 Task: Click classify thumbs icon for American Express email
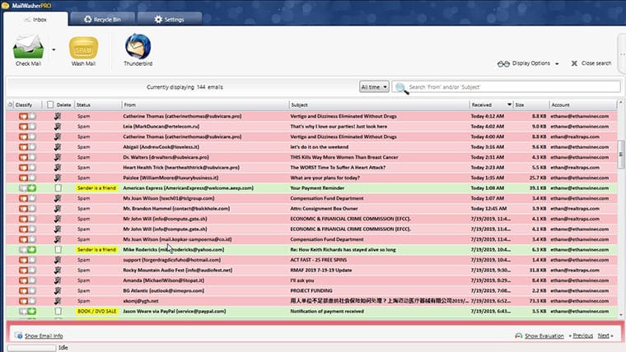pos(27,188)
